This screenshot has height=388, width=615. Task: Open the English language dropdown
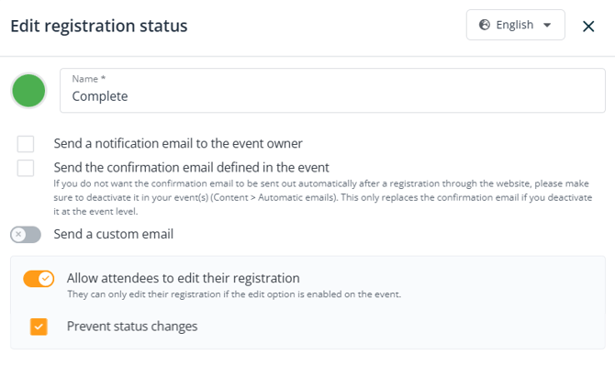[x=515, y=26]
